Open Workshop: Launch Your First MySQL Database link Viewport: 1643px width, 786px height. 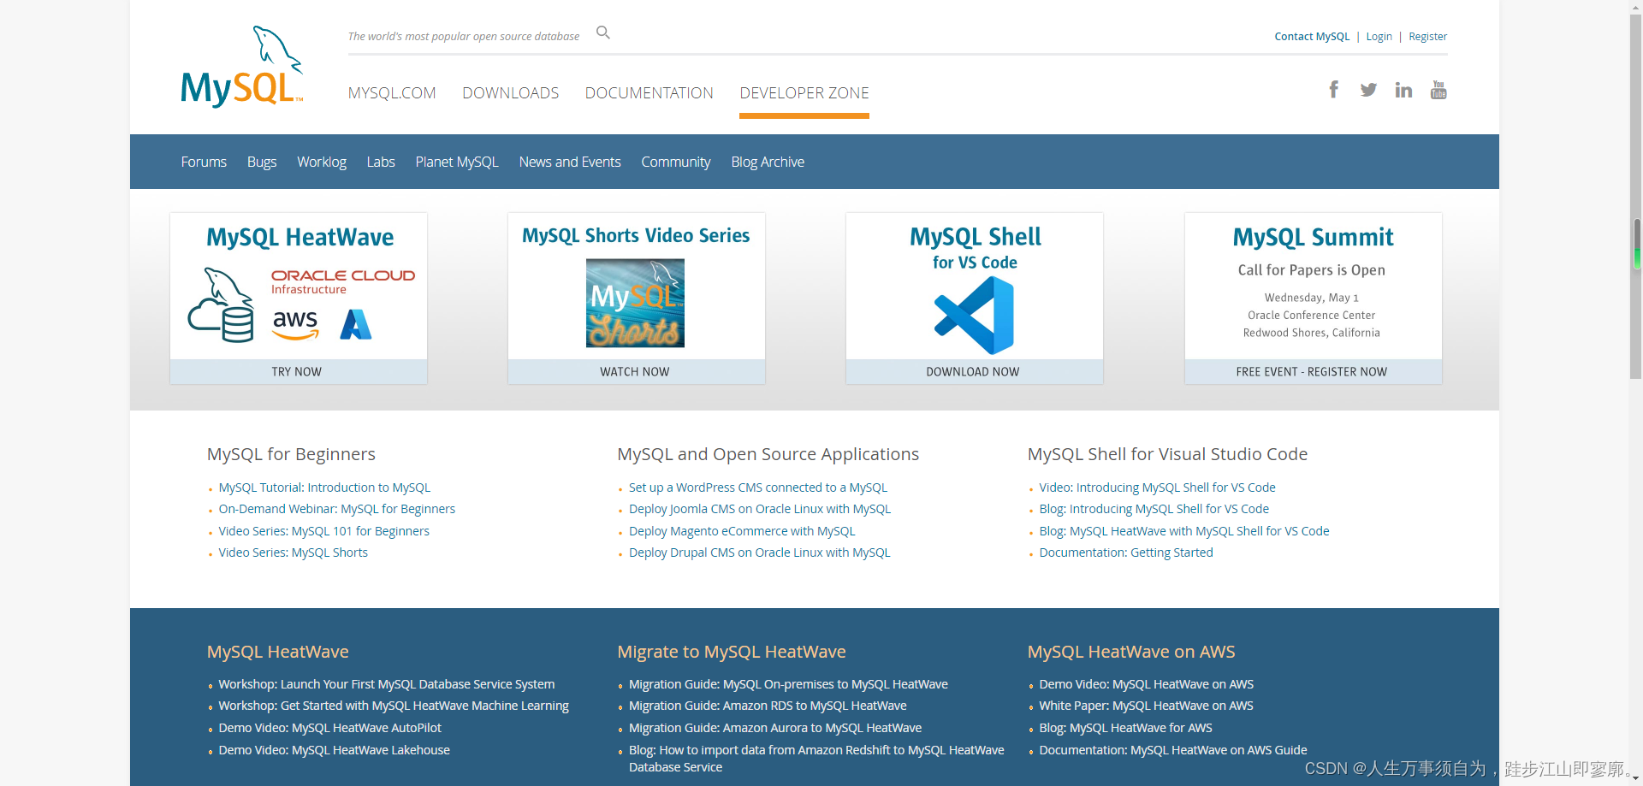pos(387,684)
